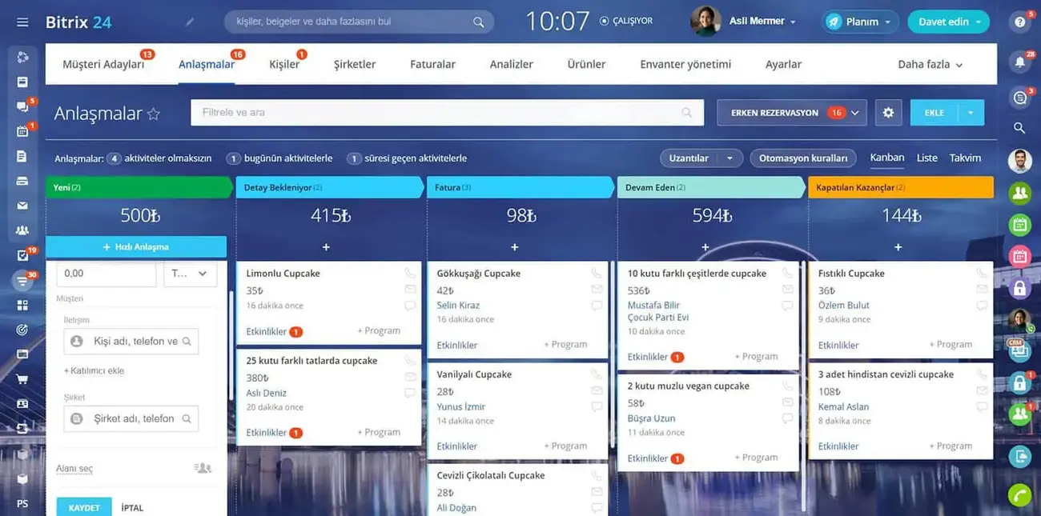Viewport: 1041px width, 516px height.
Task: Click the ÇALIŞIYOR working status indicator
Action: (x=626, y=21)
